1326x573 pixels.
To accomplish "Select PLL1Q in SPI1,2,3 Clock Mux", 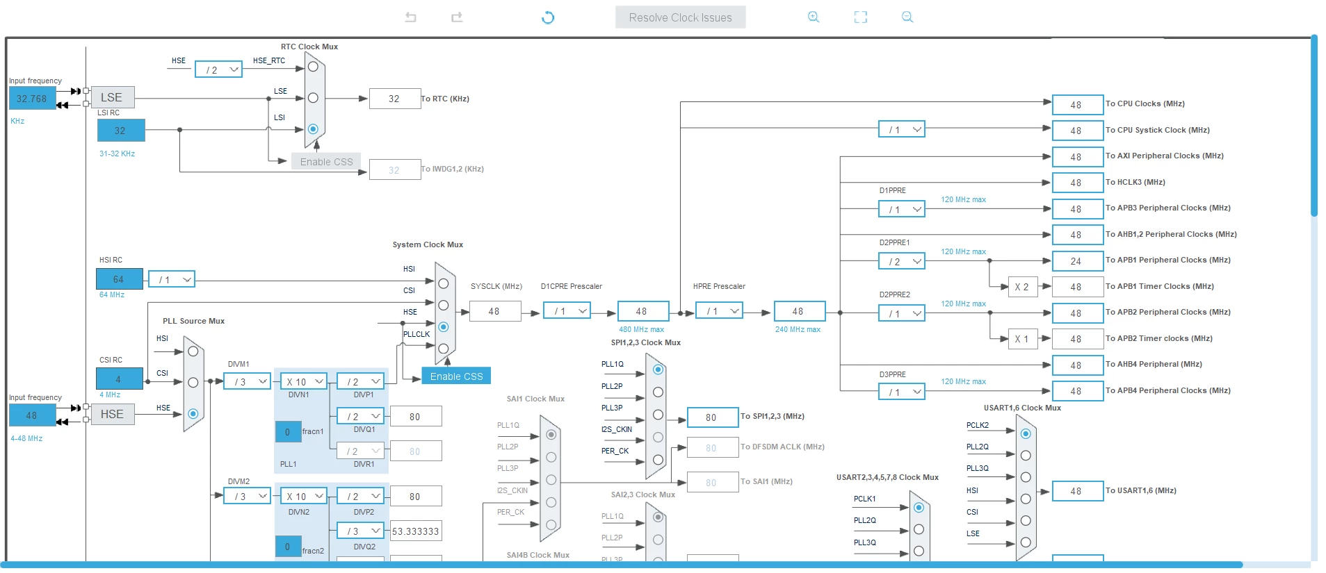I will tap(658, 369).
